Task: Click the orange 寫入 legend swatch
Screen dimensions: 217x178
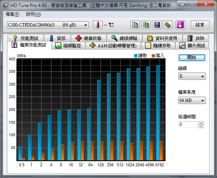Action: (x=153, y=56)
